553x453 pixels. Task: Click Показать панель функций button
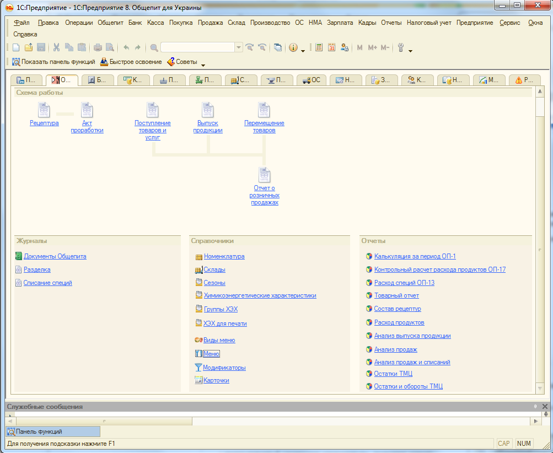click(53, 62)
